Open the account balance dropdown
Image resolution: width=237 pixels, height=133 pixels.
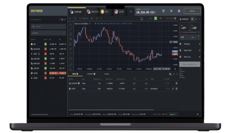pyautogui.click(x=156, y=12)
